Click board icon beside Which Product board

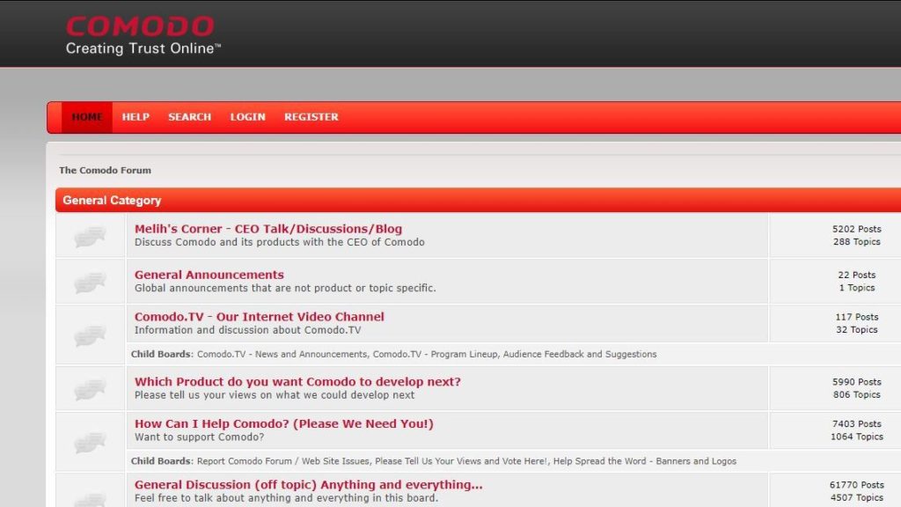click(x=91, y=389)
